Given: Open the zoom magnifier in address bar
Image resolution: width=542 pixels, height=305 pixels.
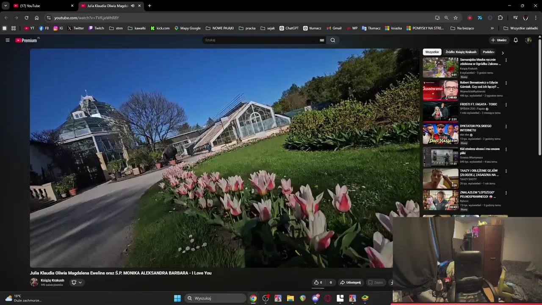Looking at the screenshot, I should click(446, 18).
